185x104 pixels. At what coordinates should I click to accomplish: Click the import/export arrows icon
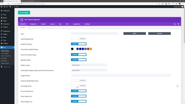(175, 24)
